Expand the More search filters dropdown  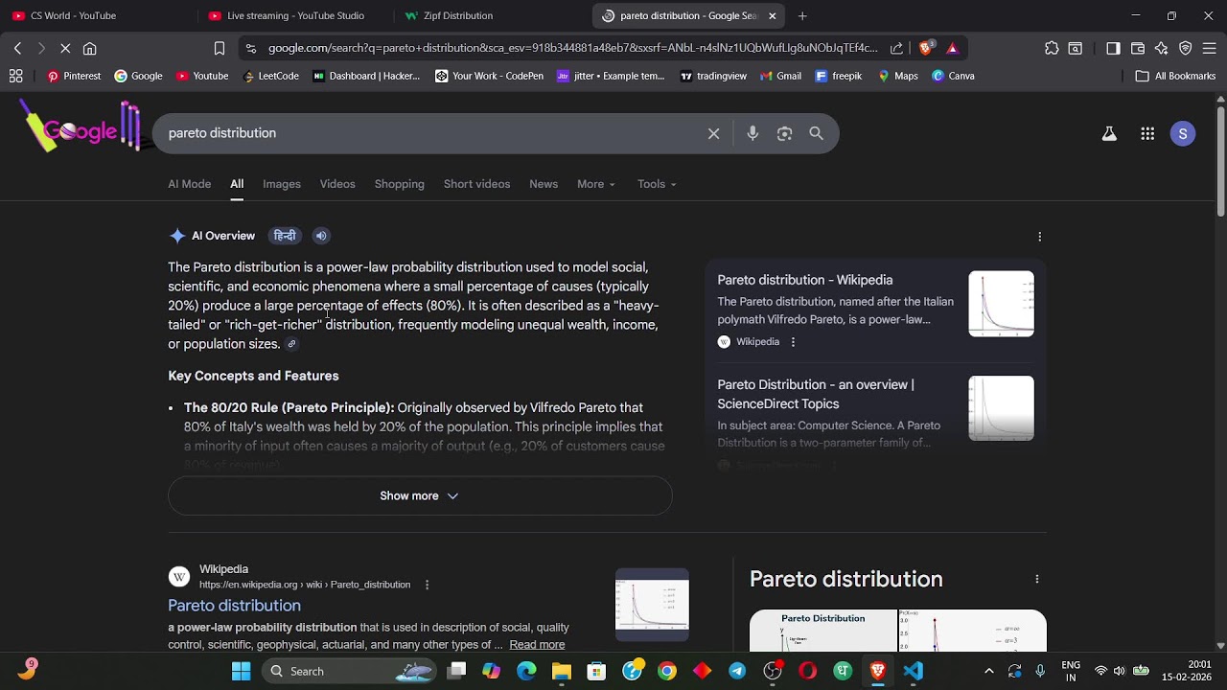(x=596, y=184)
